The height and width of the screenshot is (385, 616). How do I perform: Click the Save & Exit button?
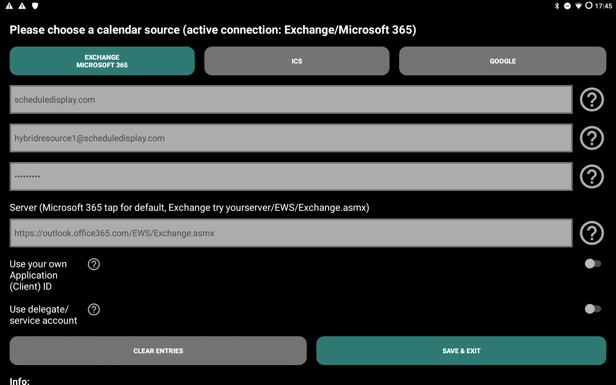point(461,351)
